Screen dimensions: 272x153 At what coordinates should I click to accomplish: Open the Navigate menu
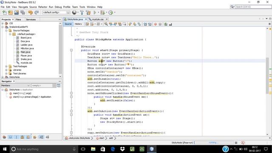pyautogui.click(x=23, y=7)
